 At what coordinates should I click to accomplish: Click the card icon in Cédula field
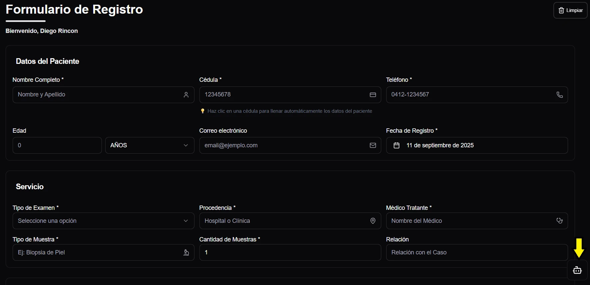[x=373, y=95]
